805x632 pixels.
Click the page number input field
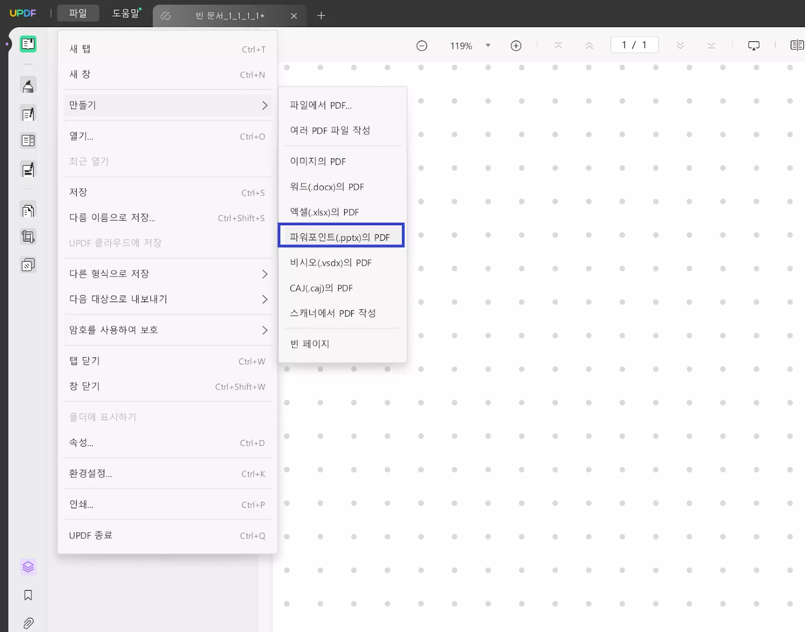pos(634,45)
